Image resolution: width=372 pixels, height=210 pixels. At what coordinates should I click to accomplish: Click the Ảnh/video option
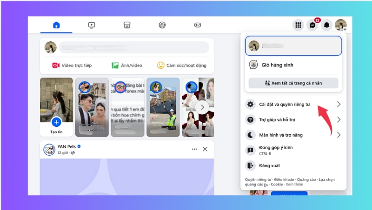point(127,66)
